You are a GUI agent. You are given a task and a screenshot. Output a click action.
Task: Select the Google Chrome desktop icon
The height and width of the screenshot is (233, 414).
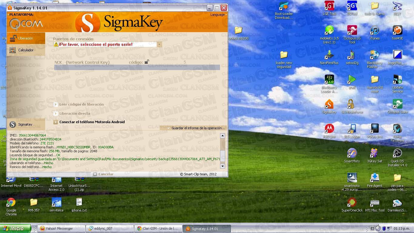[11, 207]
